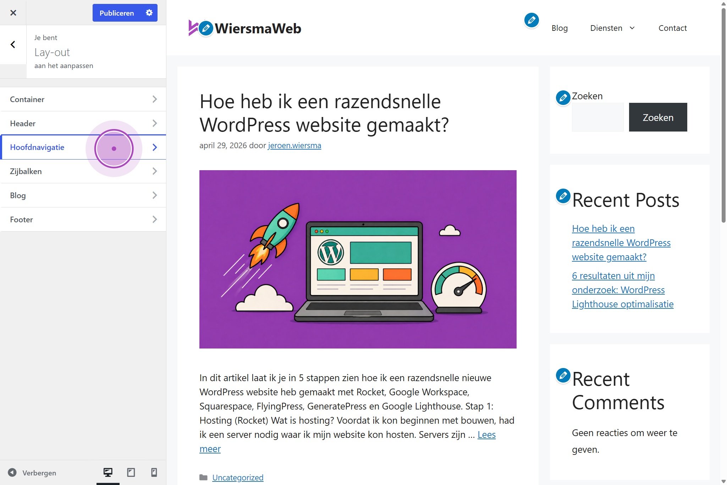Open the Footer section
Image resolution: width=727 pixels, height=485 pixels.
84,219
